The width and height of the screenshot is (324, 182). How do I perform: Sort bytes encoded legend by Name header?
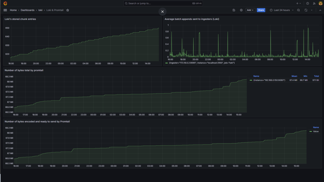pyautogui.click(x=316, y=127)
